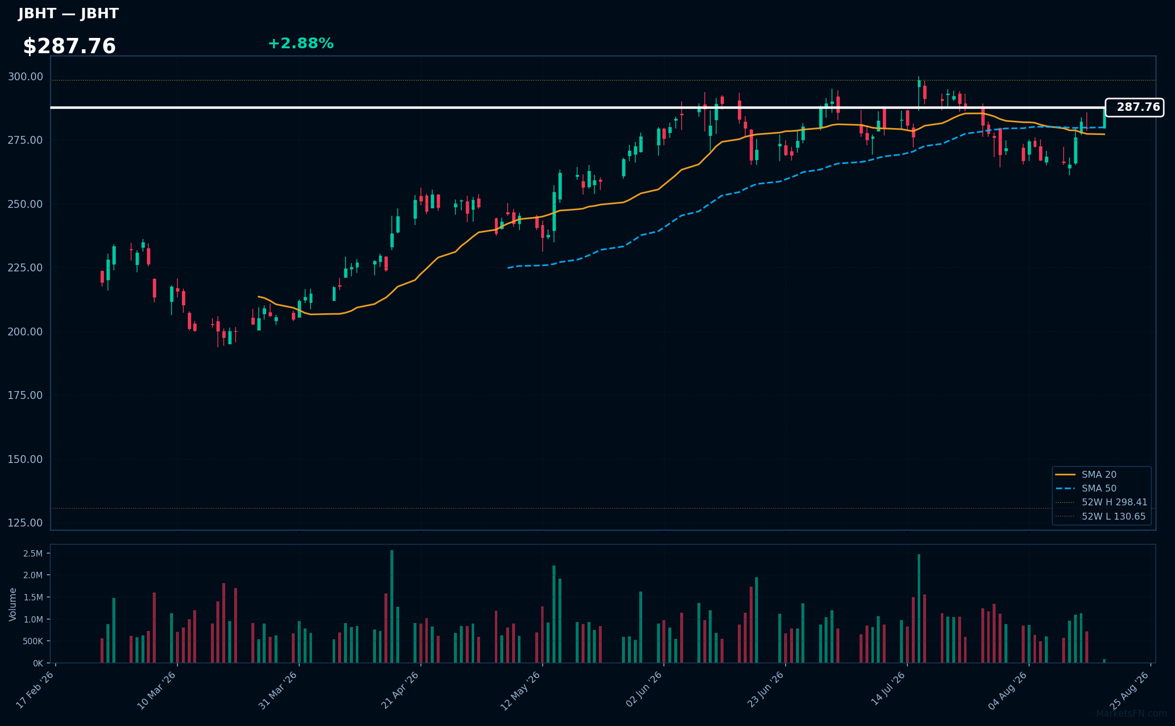Click the 175.00 price axis label
This screenshot has height=726, width=1175.
coord(25,396)
